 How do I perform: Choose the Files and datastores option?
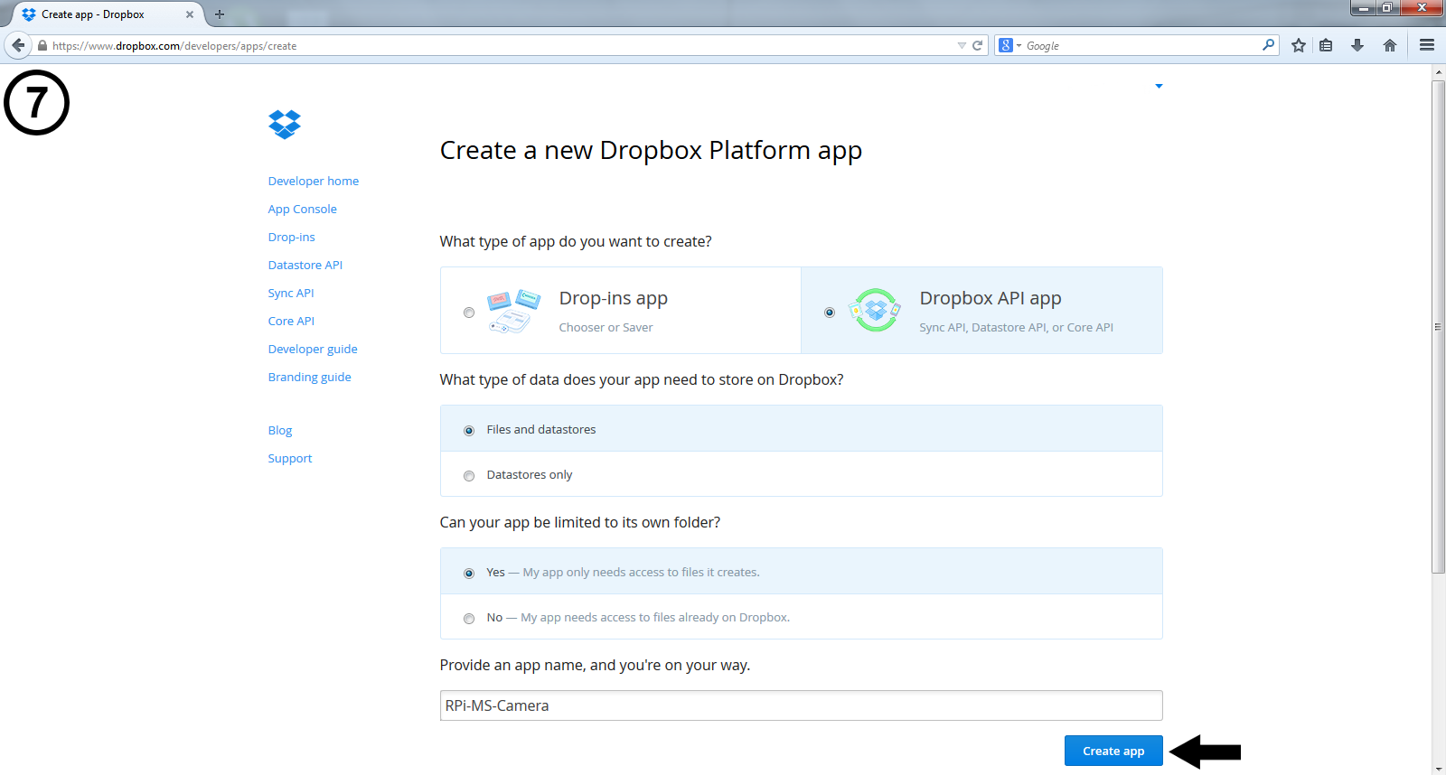[x=801, y=429]
